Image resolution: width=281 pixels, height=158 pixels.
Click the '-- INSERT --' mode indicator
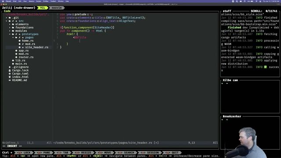click(x=12, y=146)
